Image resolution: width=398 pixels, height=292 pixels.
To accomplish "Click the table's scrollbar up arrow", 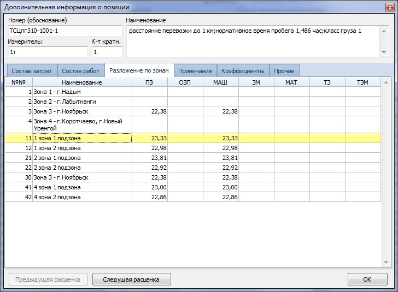I will (386, 82).
